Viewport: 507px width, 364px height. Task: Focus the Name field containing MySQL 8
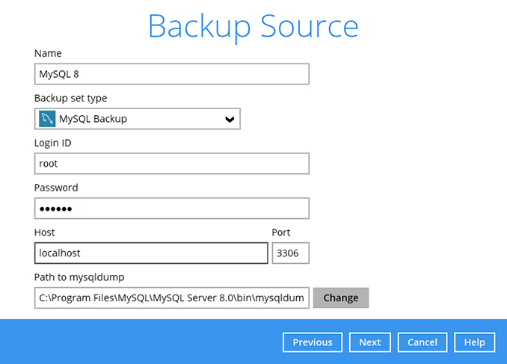click(172, 74)
